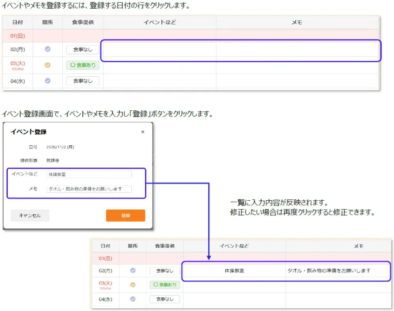Click イベントなど column header in top table

click(160, 22)
